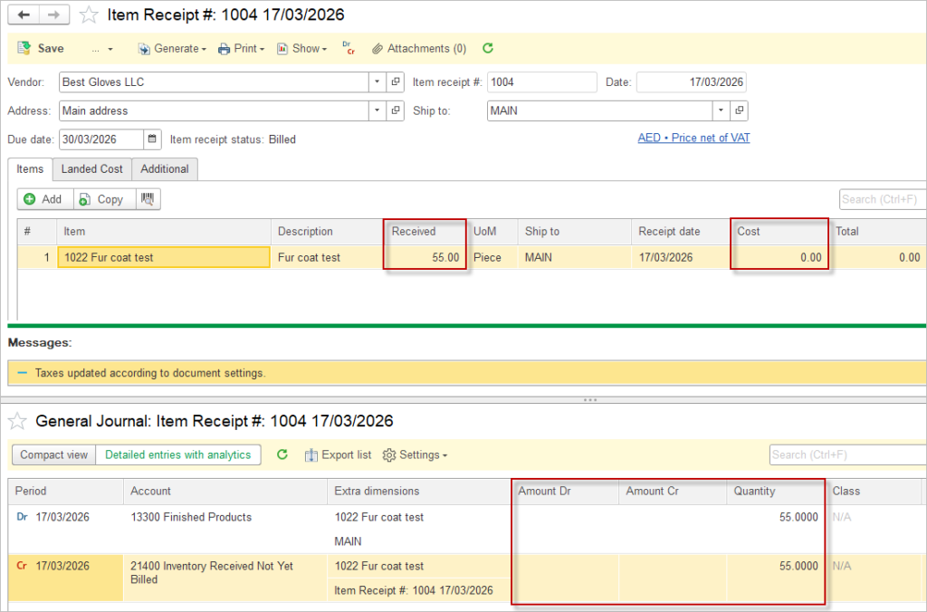Collapse the Messages notification row
Viewport: 927px width, 612px height.
tap(22, 372)
